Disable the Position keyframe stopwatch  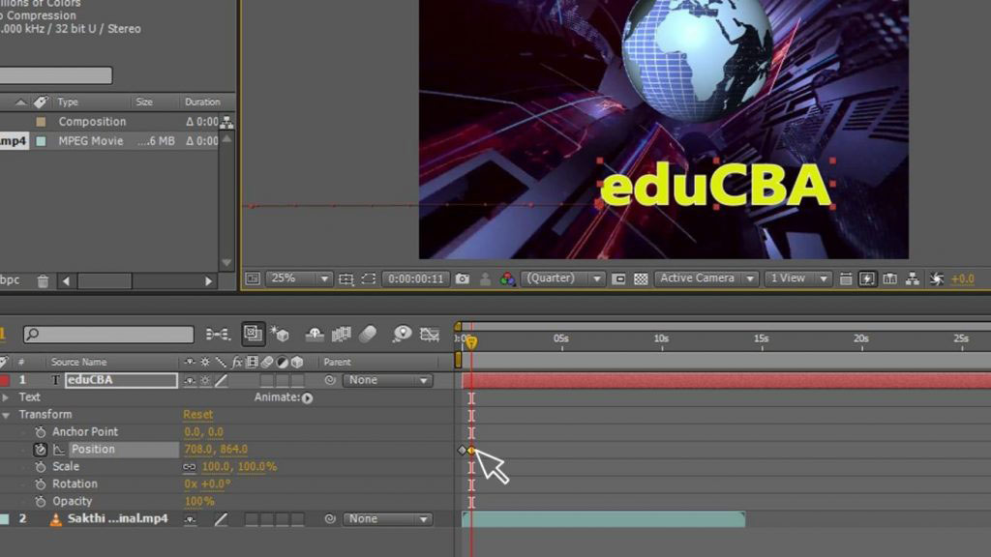(x=40, y=449)
